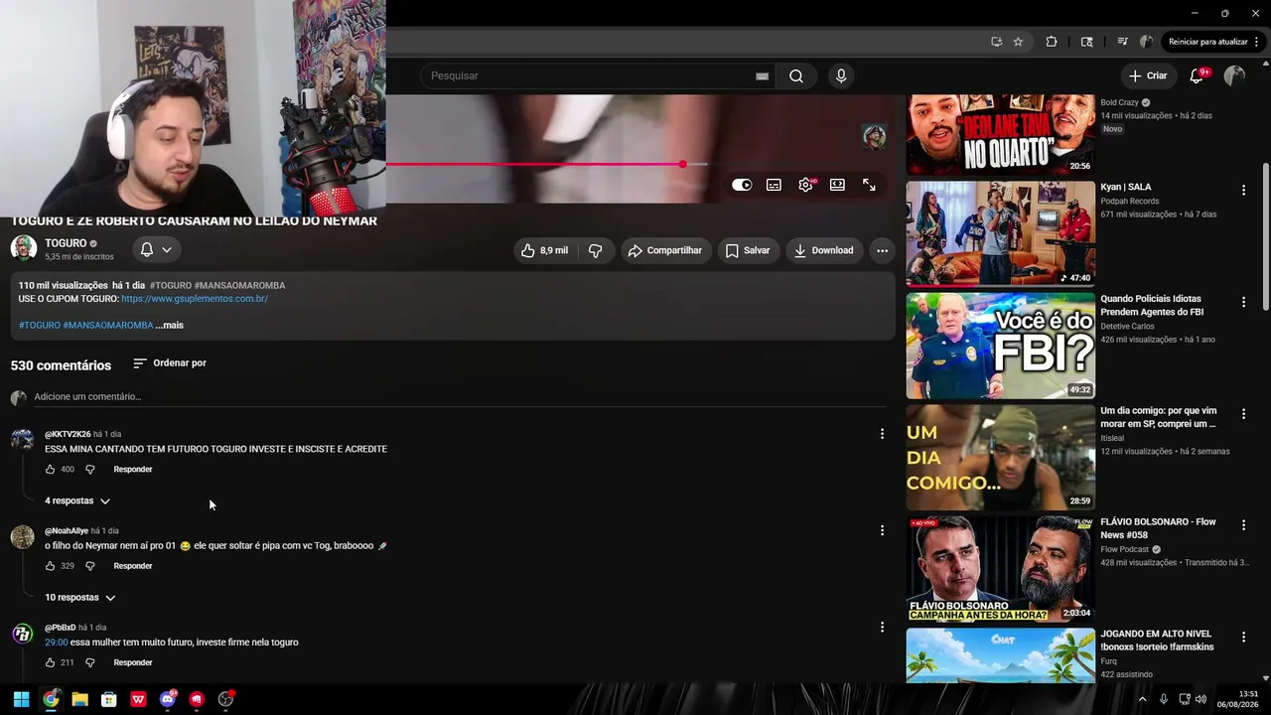Image resolution: width=1271 pixels, height=715 pixels.
Task: Click the channel watermark in the video
Action: click(874, 136)
